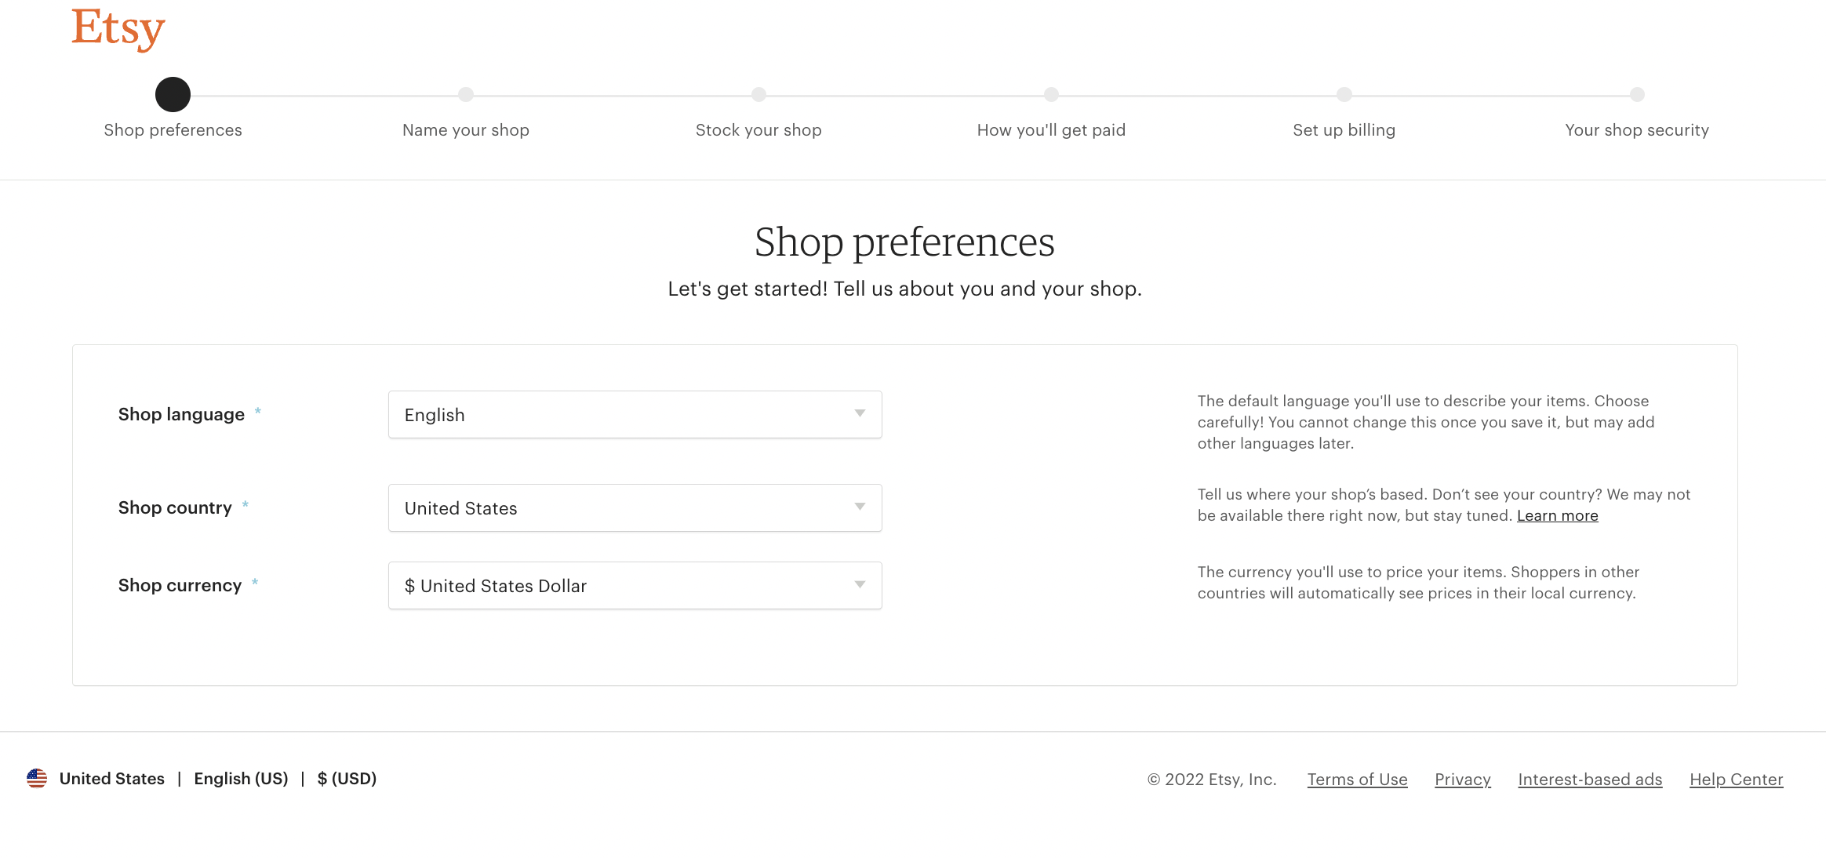Image resolution: width=1826 pixels, height=858 pixels.
Task: Open the Privacy link
Action: [x=1463, y=780]
